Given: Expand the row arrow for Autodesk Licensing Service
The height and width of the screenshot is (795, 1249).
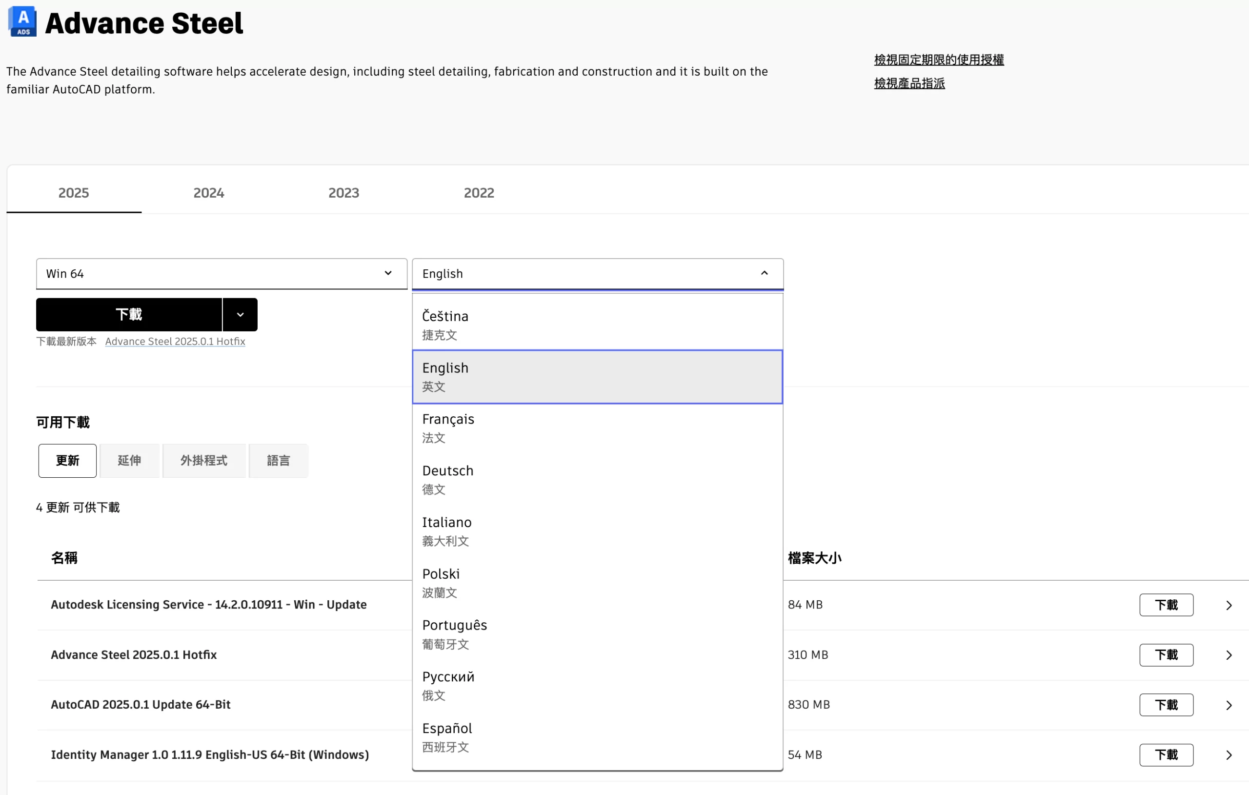Looking at the screenshot, I should pyautogui.click(x=1229, y=605).
